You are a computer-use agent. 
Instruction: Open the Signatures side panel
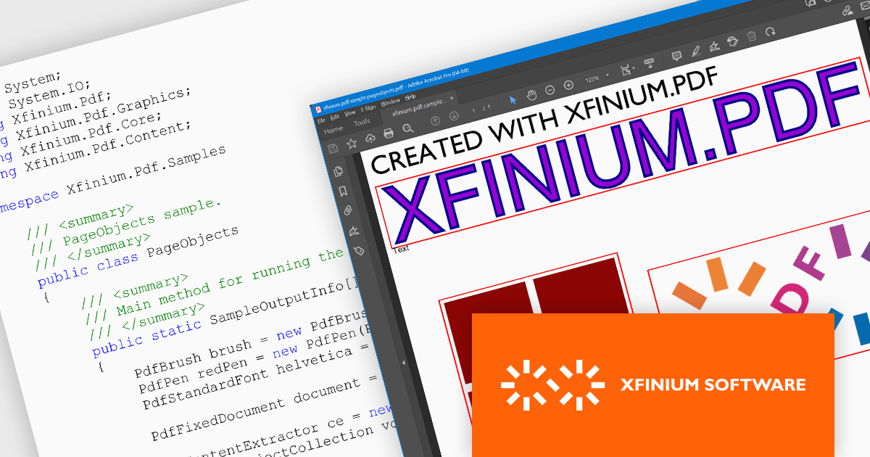[354, 231]
